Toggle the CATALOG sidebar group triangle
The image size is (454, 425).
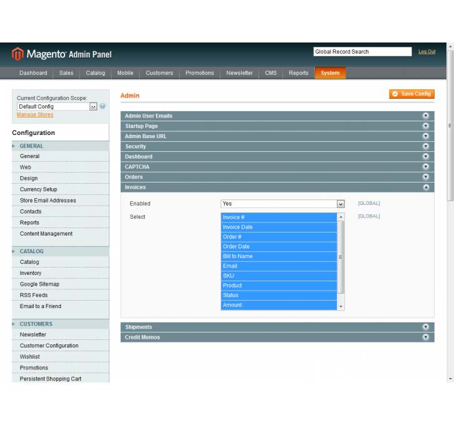pos(13,251)
